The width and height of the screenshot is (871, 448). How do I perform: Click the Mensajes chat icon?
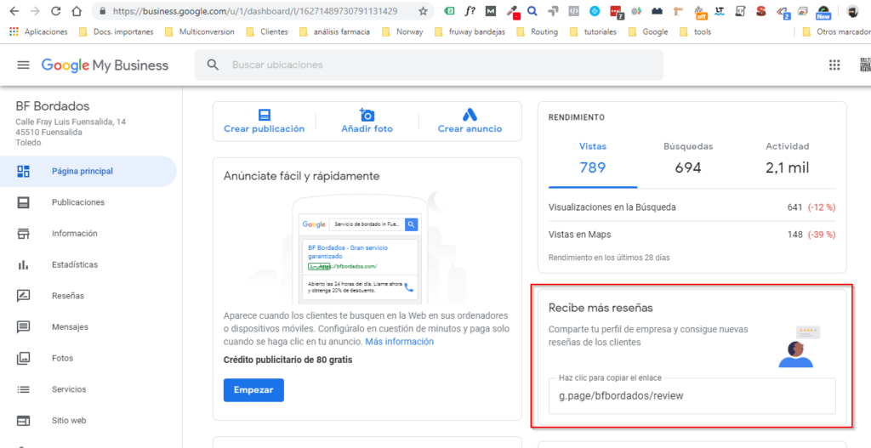tap(23, 327)
